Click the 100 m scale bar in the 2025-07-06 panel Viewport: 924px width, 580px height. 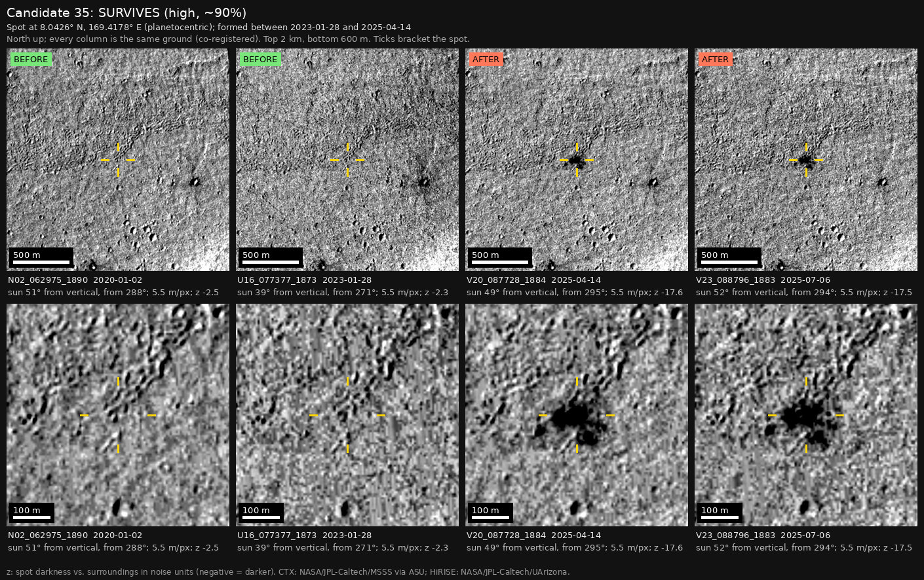click(720, 513)
